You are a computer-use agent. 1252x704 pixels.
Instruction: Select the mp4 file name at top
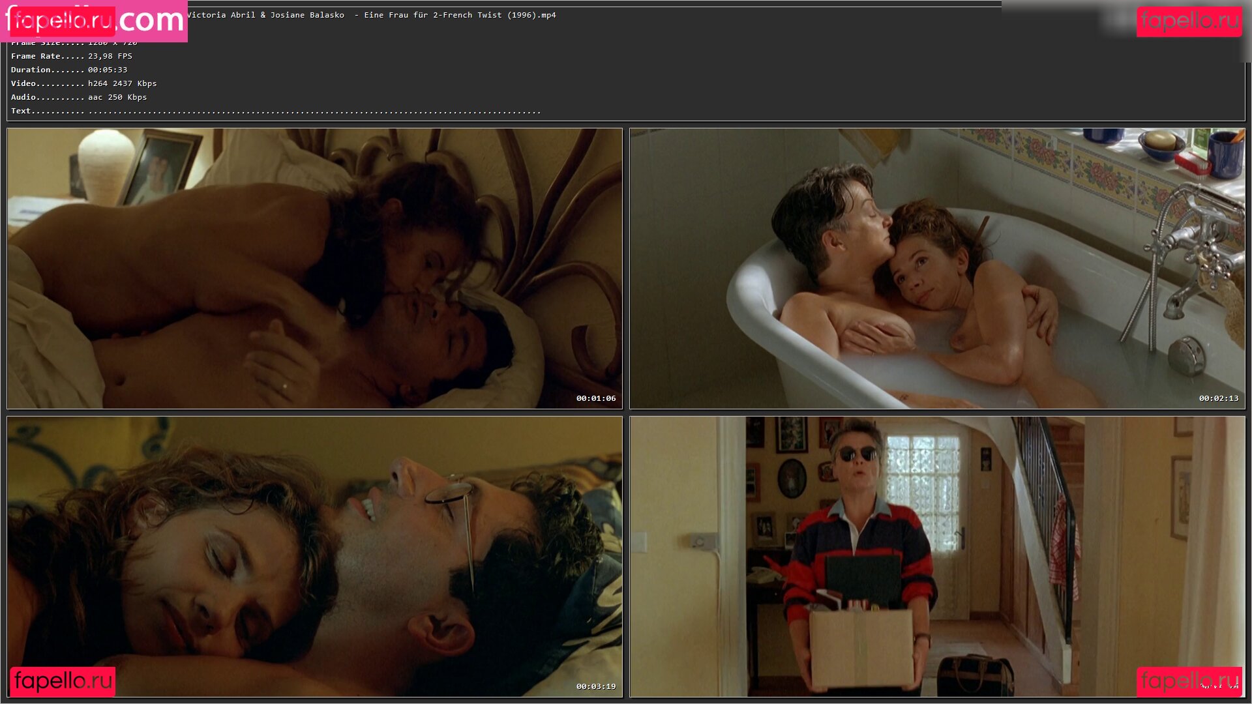pos(372,15)
